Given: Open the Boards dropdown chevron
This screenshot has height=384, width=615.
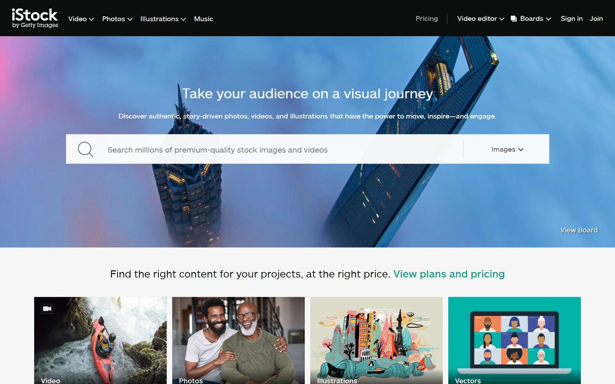Looking at the screenshot, I should click(549, 19).
